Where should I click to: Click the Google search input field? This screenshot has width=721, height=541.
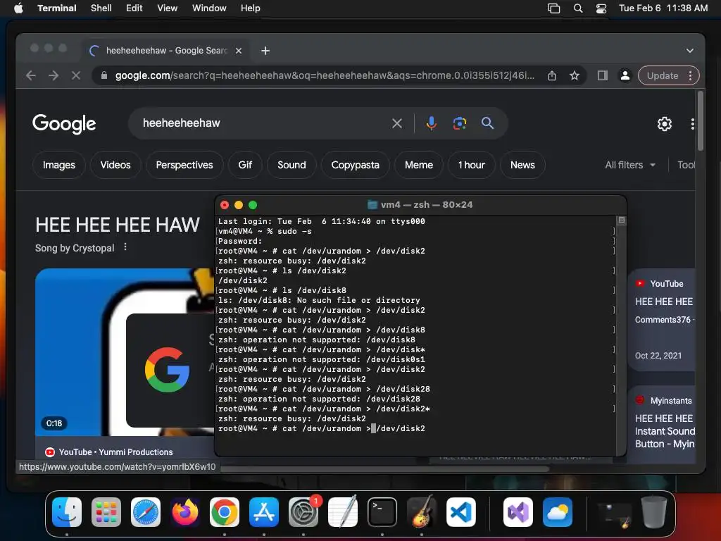click(x=262, y=123)
